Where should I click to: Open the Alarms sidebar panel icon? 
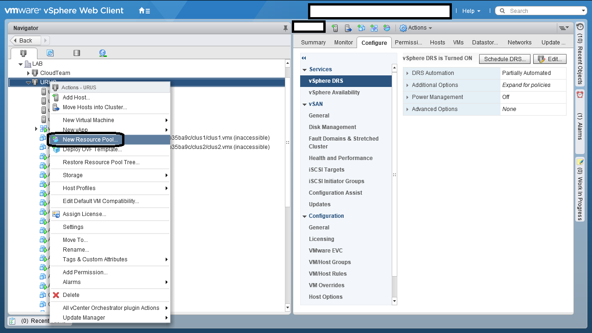(580, 94)
